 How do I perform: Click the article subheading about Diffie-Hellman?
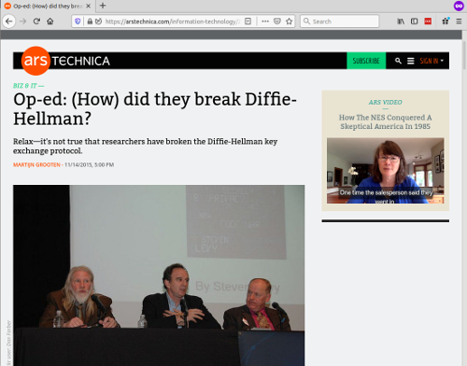(145, 146)
